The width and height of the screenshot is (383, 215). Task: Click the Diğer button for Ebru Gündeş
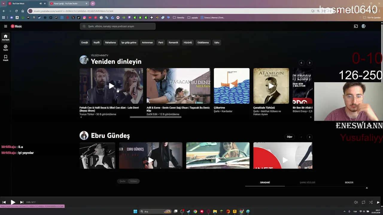coord(290,137)
